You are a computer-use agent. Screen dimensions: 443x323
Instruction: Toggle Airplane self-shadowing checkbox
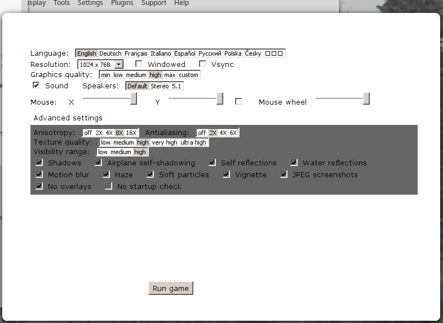click(98, 163)
